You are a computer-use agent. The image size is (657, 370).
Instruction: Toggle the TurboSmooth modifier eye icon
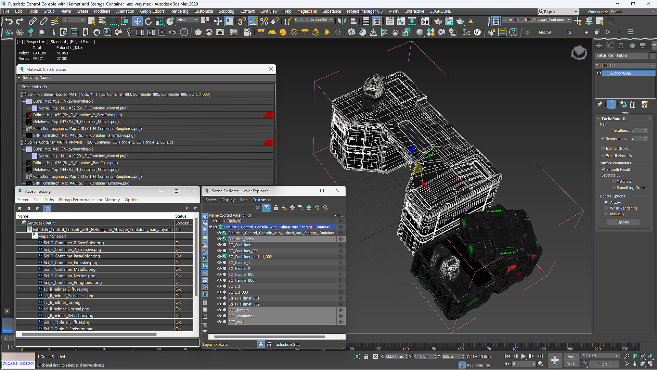pyautogui.click(x=599, y=73)
